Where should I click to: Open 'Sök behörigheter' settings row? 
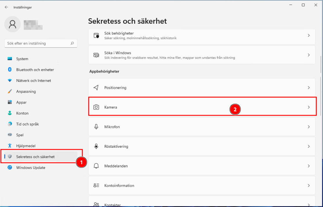(x=202, y=36)
